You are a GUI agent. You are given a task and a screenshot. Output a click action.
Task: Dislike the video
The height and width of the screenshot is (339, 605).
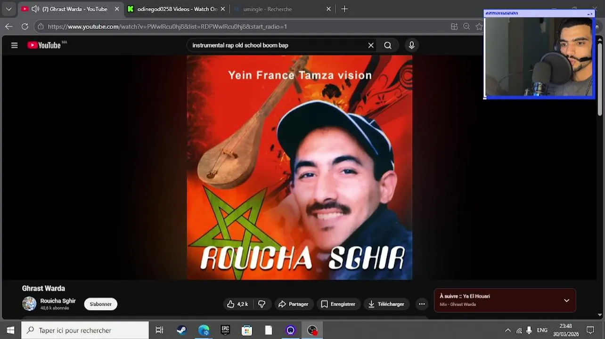(262, 304)
